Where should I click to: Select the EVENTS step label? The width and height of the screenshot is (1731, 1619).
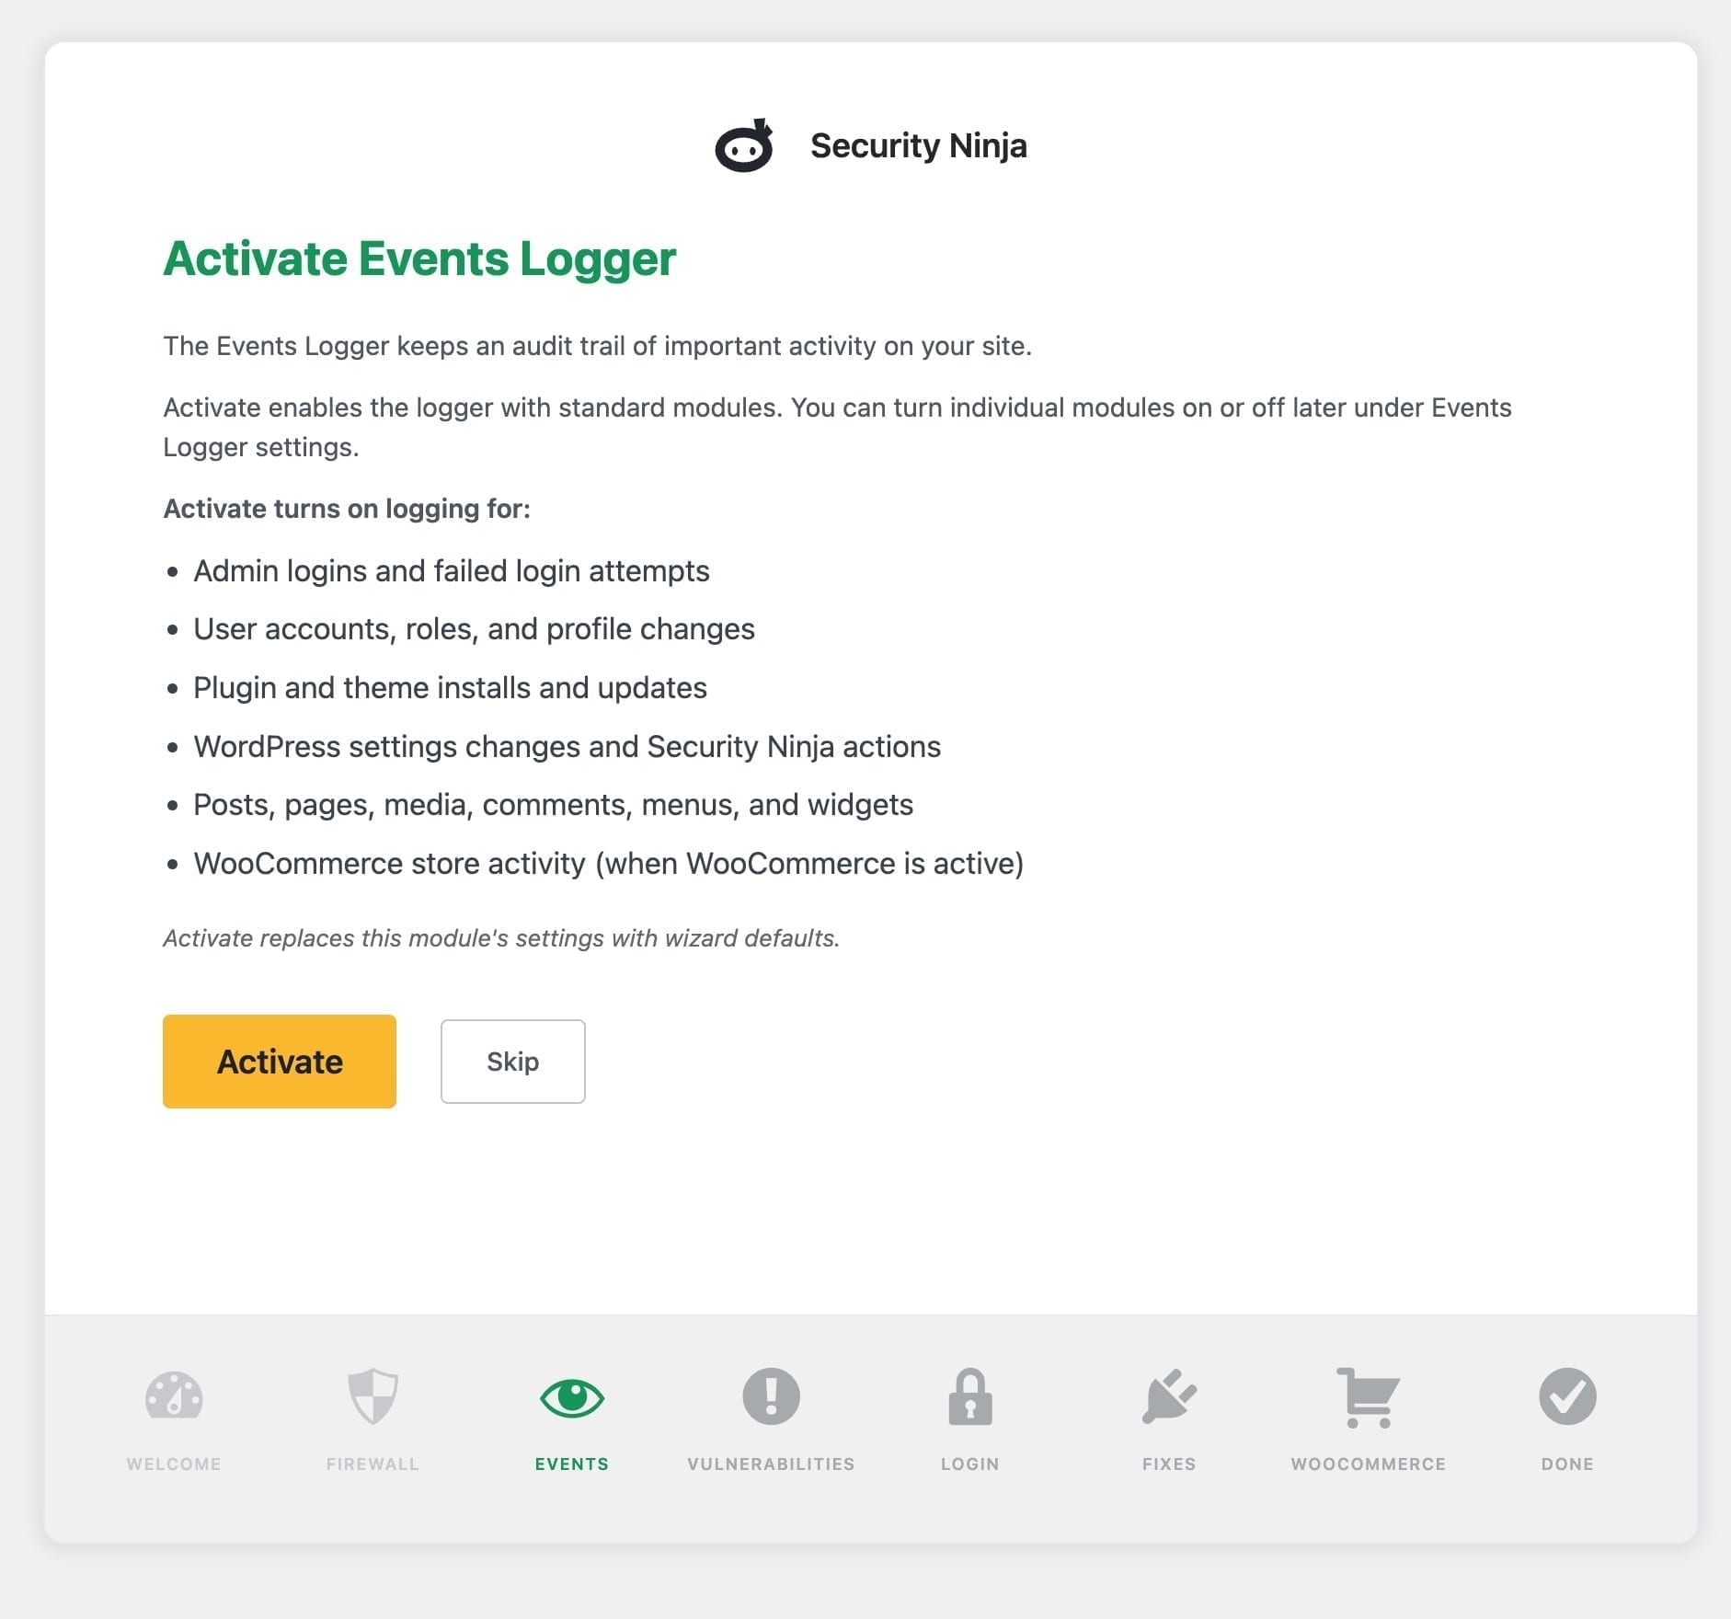572,1464
